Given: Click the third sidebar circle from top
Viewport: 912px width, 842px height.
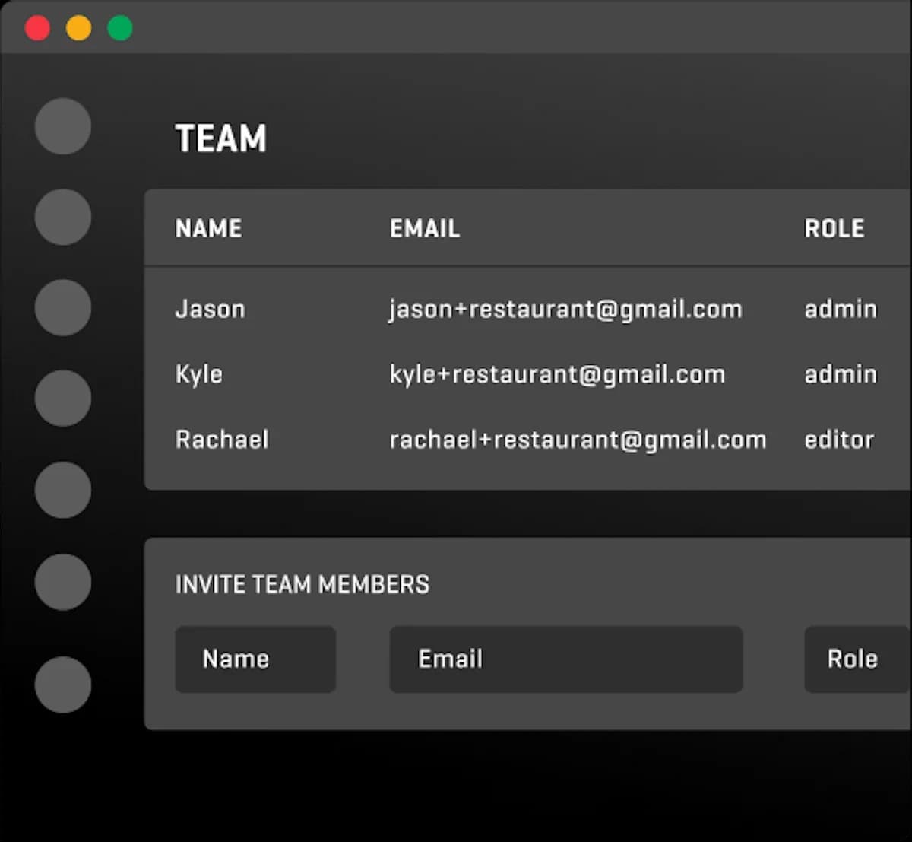Looking at the screenshot, I should pos(63,307).
